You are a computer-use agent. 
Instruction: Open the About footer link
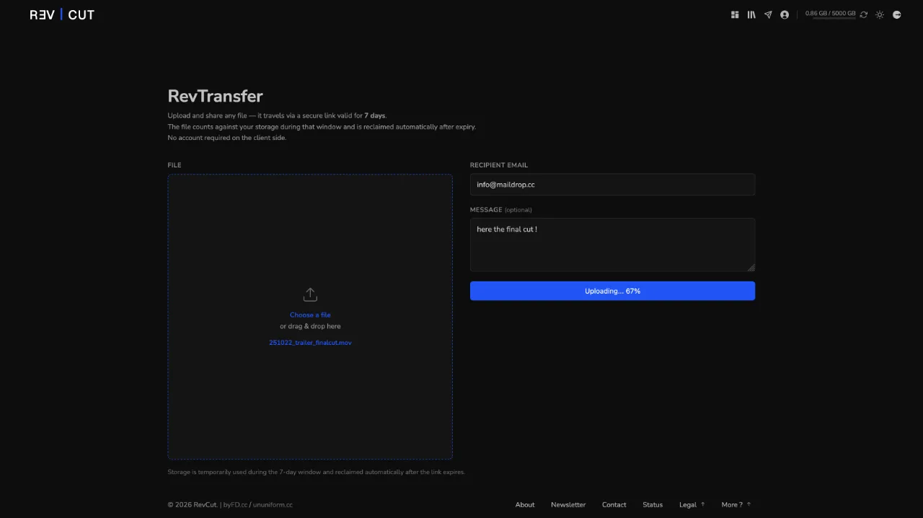[x=525, y=505]
